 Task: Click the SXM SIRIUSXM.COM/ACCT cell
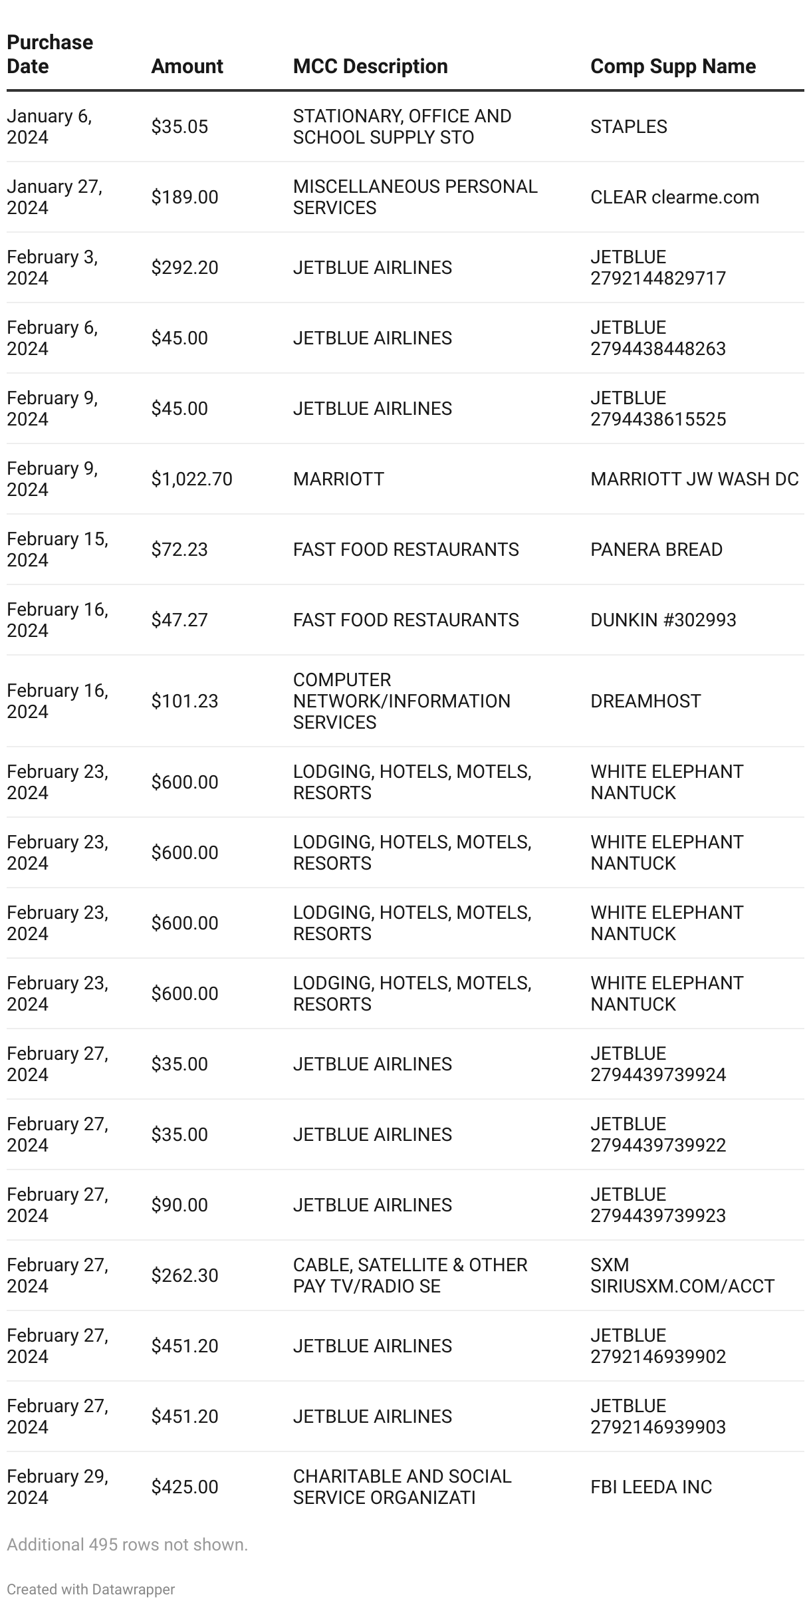(682, 1276)
